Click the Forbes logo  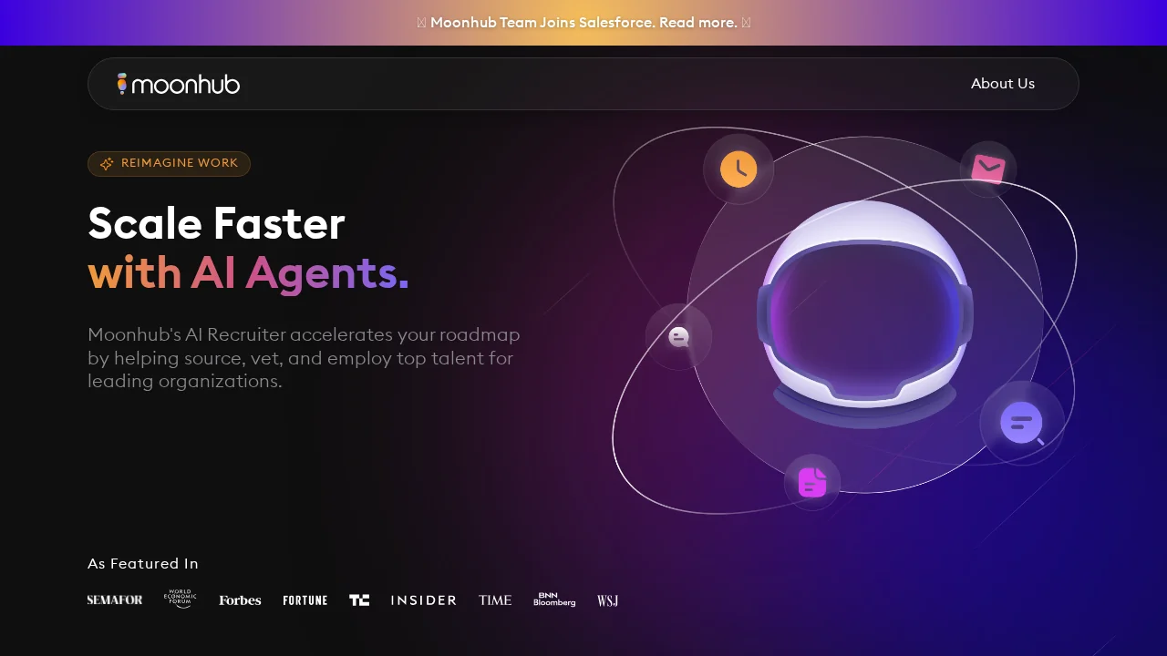(x=240, y=600)
